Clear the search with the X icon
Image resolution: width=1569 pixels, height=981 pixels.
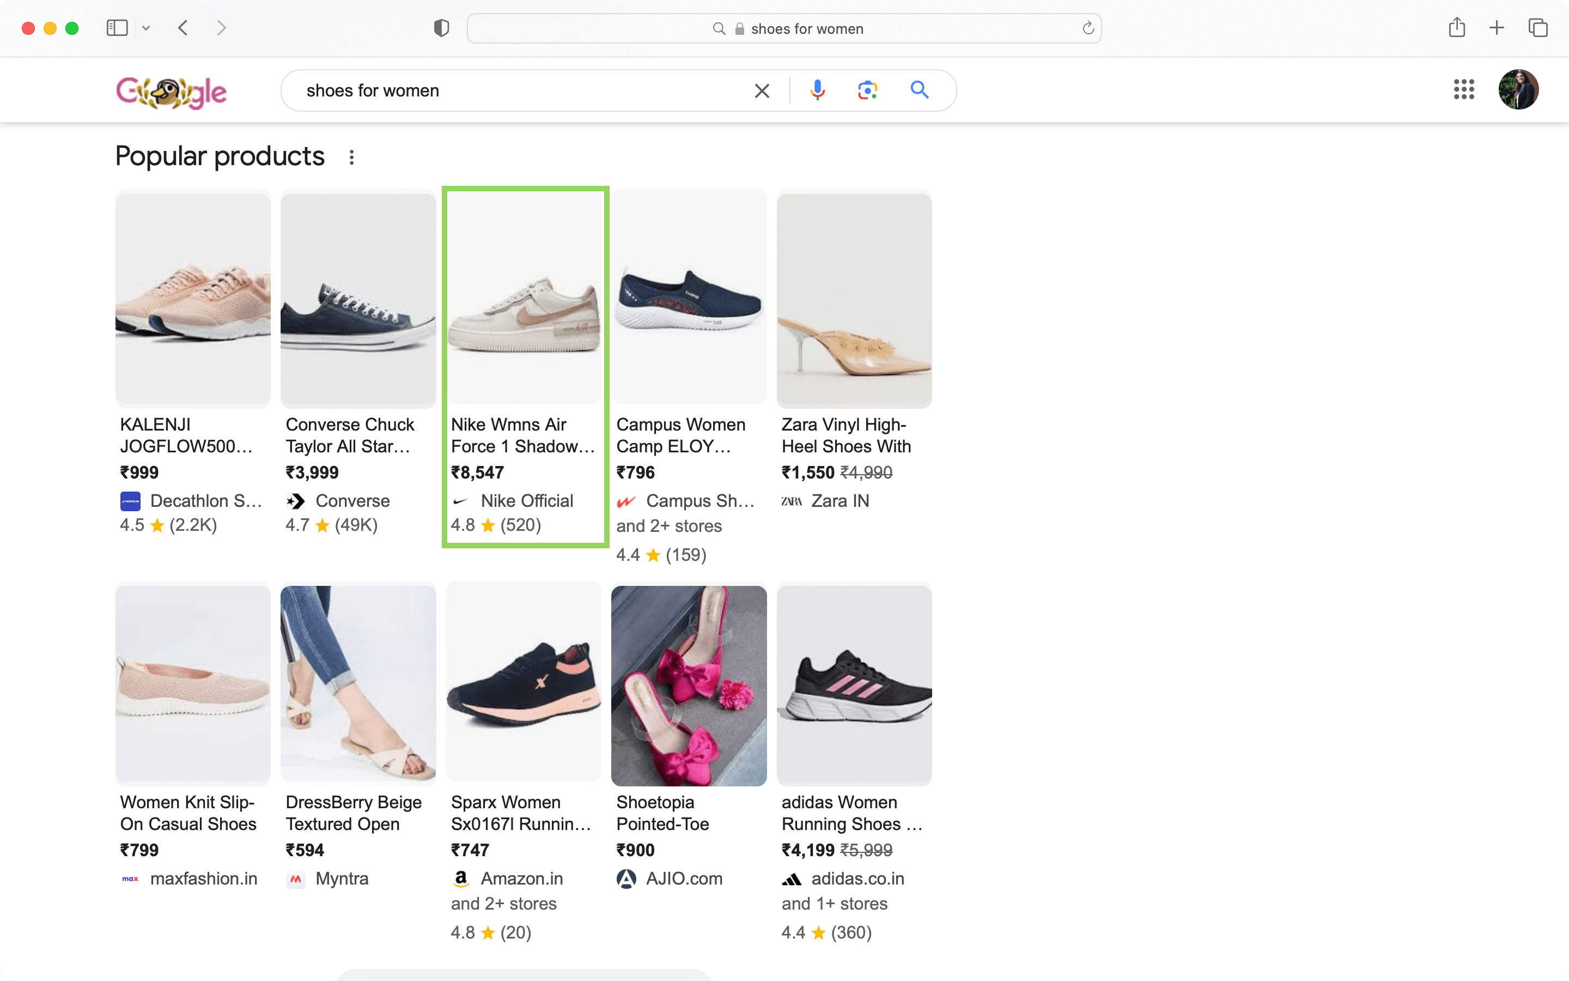[x=762, y=90]
